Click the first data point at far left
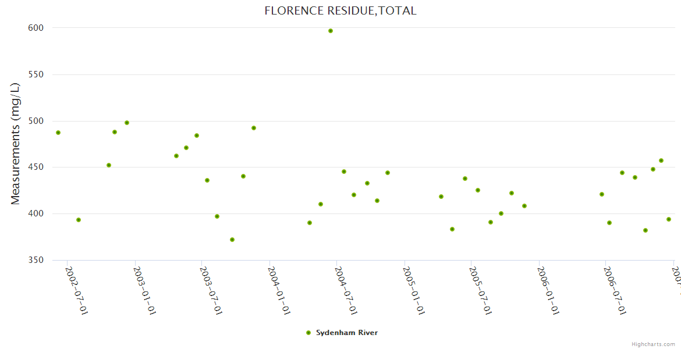 pos(58,133)
